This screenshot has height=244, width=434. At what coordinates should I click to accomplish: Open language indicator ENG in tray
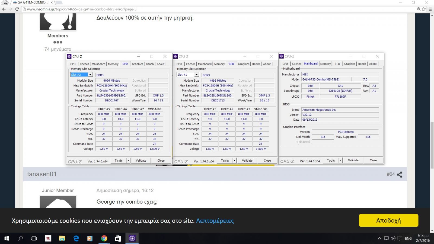point(408,238)
